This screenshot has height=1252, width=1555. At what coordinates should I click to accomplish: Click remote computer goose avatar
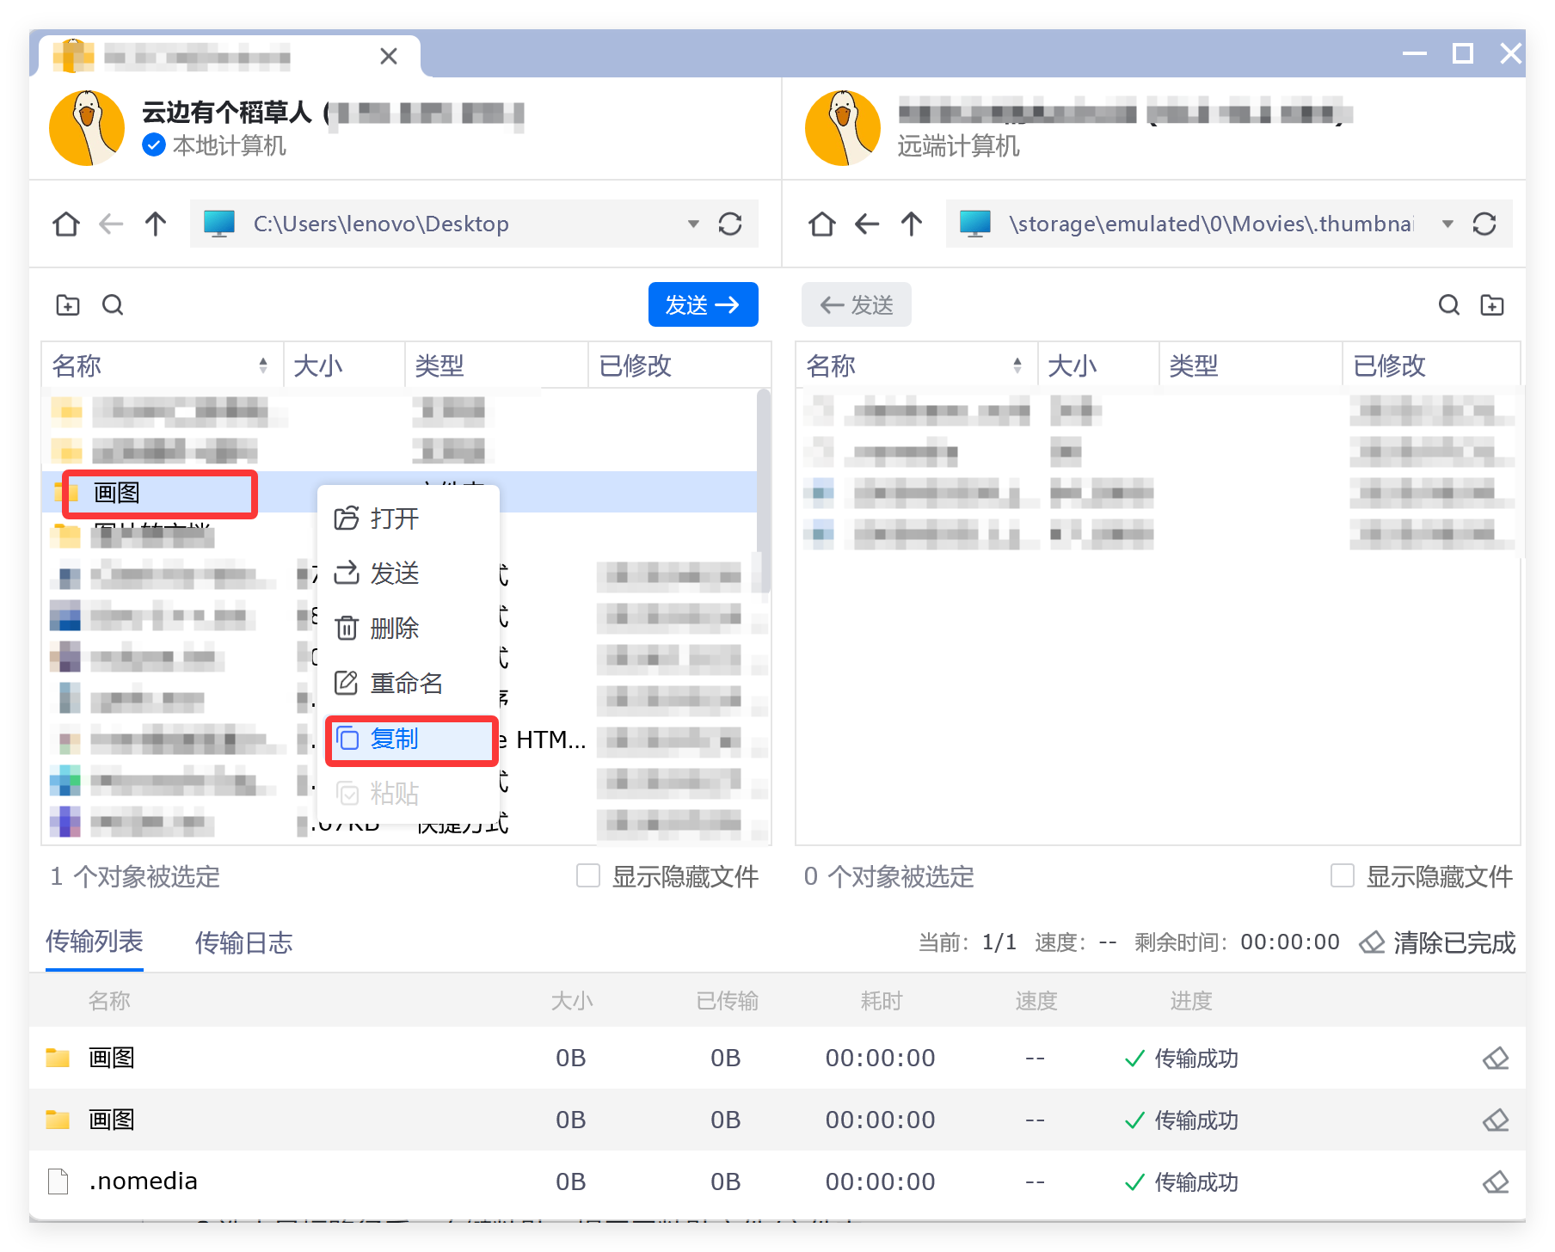(843, 128)
